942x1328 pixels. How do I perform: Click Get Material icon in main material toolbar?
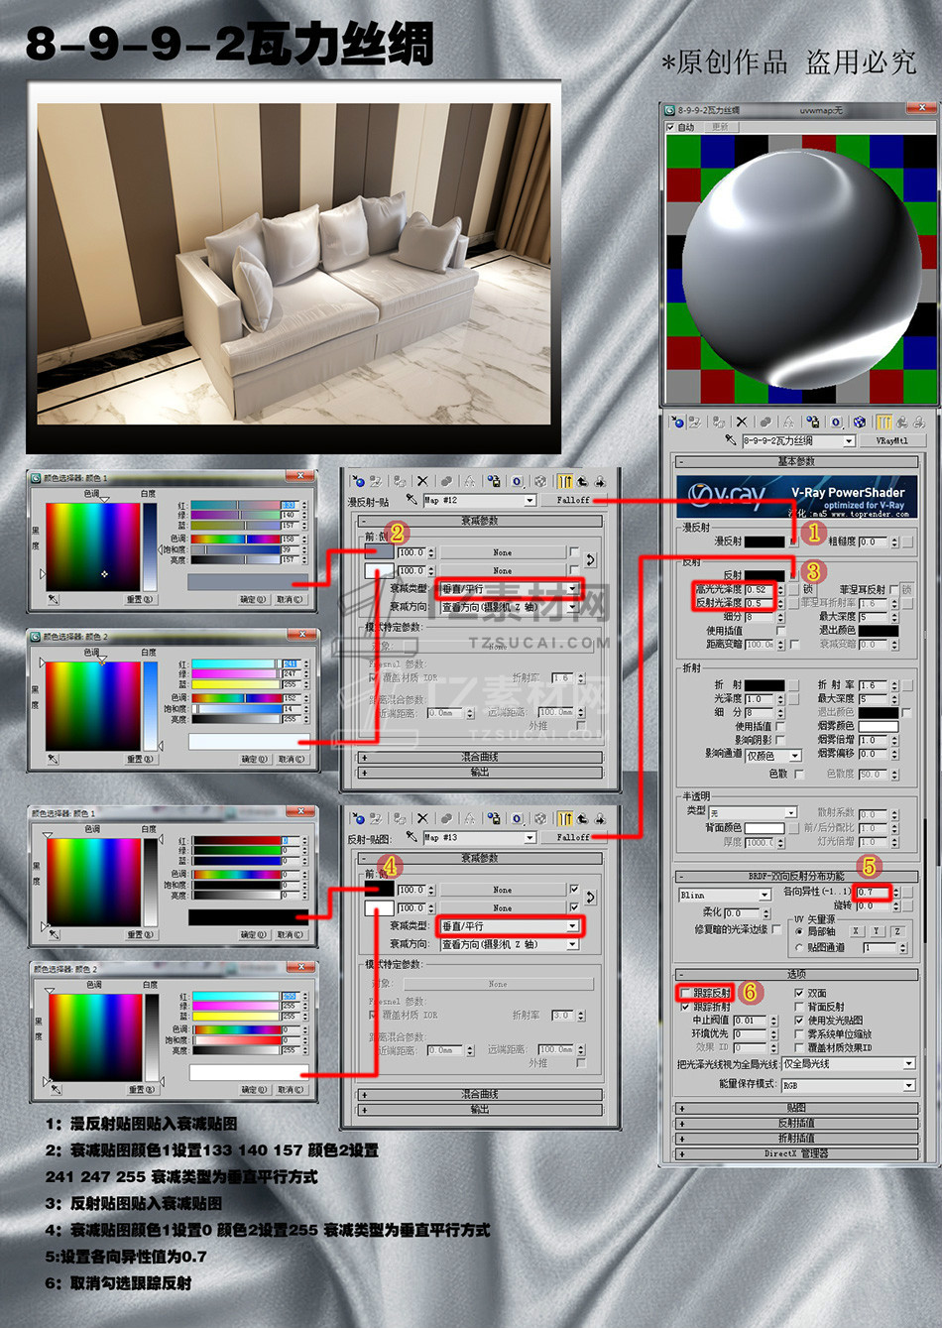click(677, 422)
